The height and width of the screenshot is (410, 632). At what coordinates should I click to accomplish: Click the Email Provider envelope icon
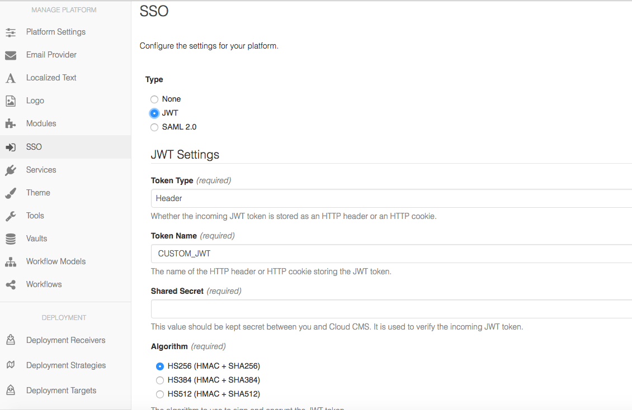pos(11,55)
